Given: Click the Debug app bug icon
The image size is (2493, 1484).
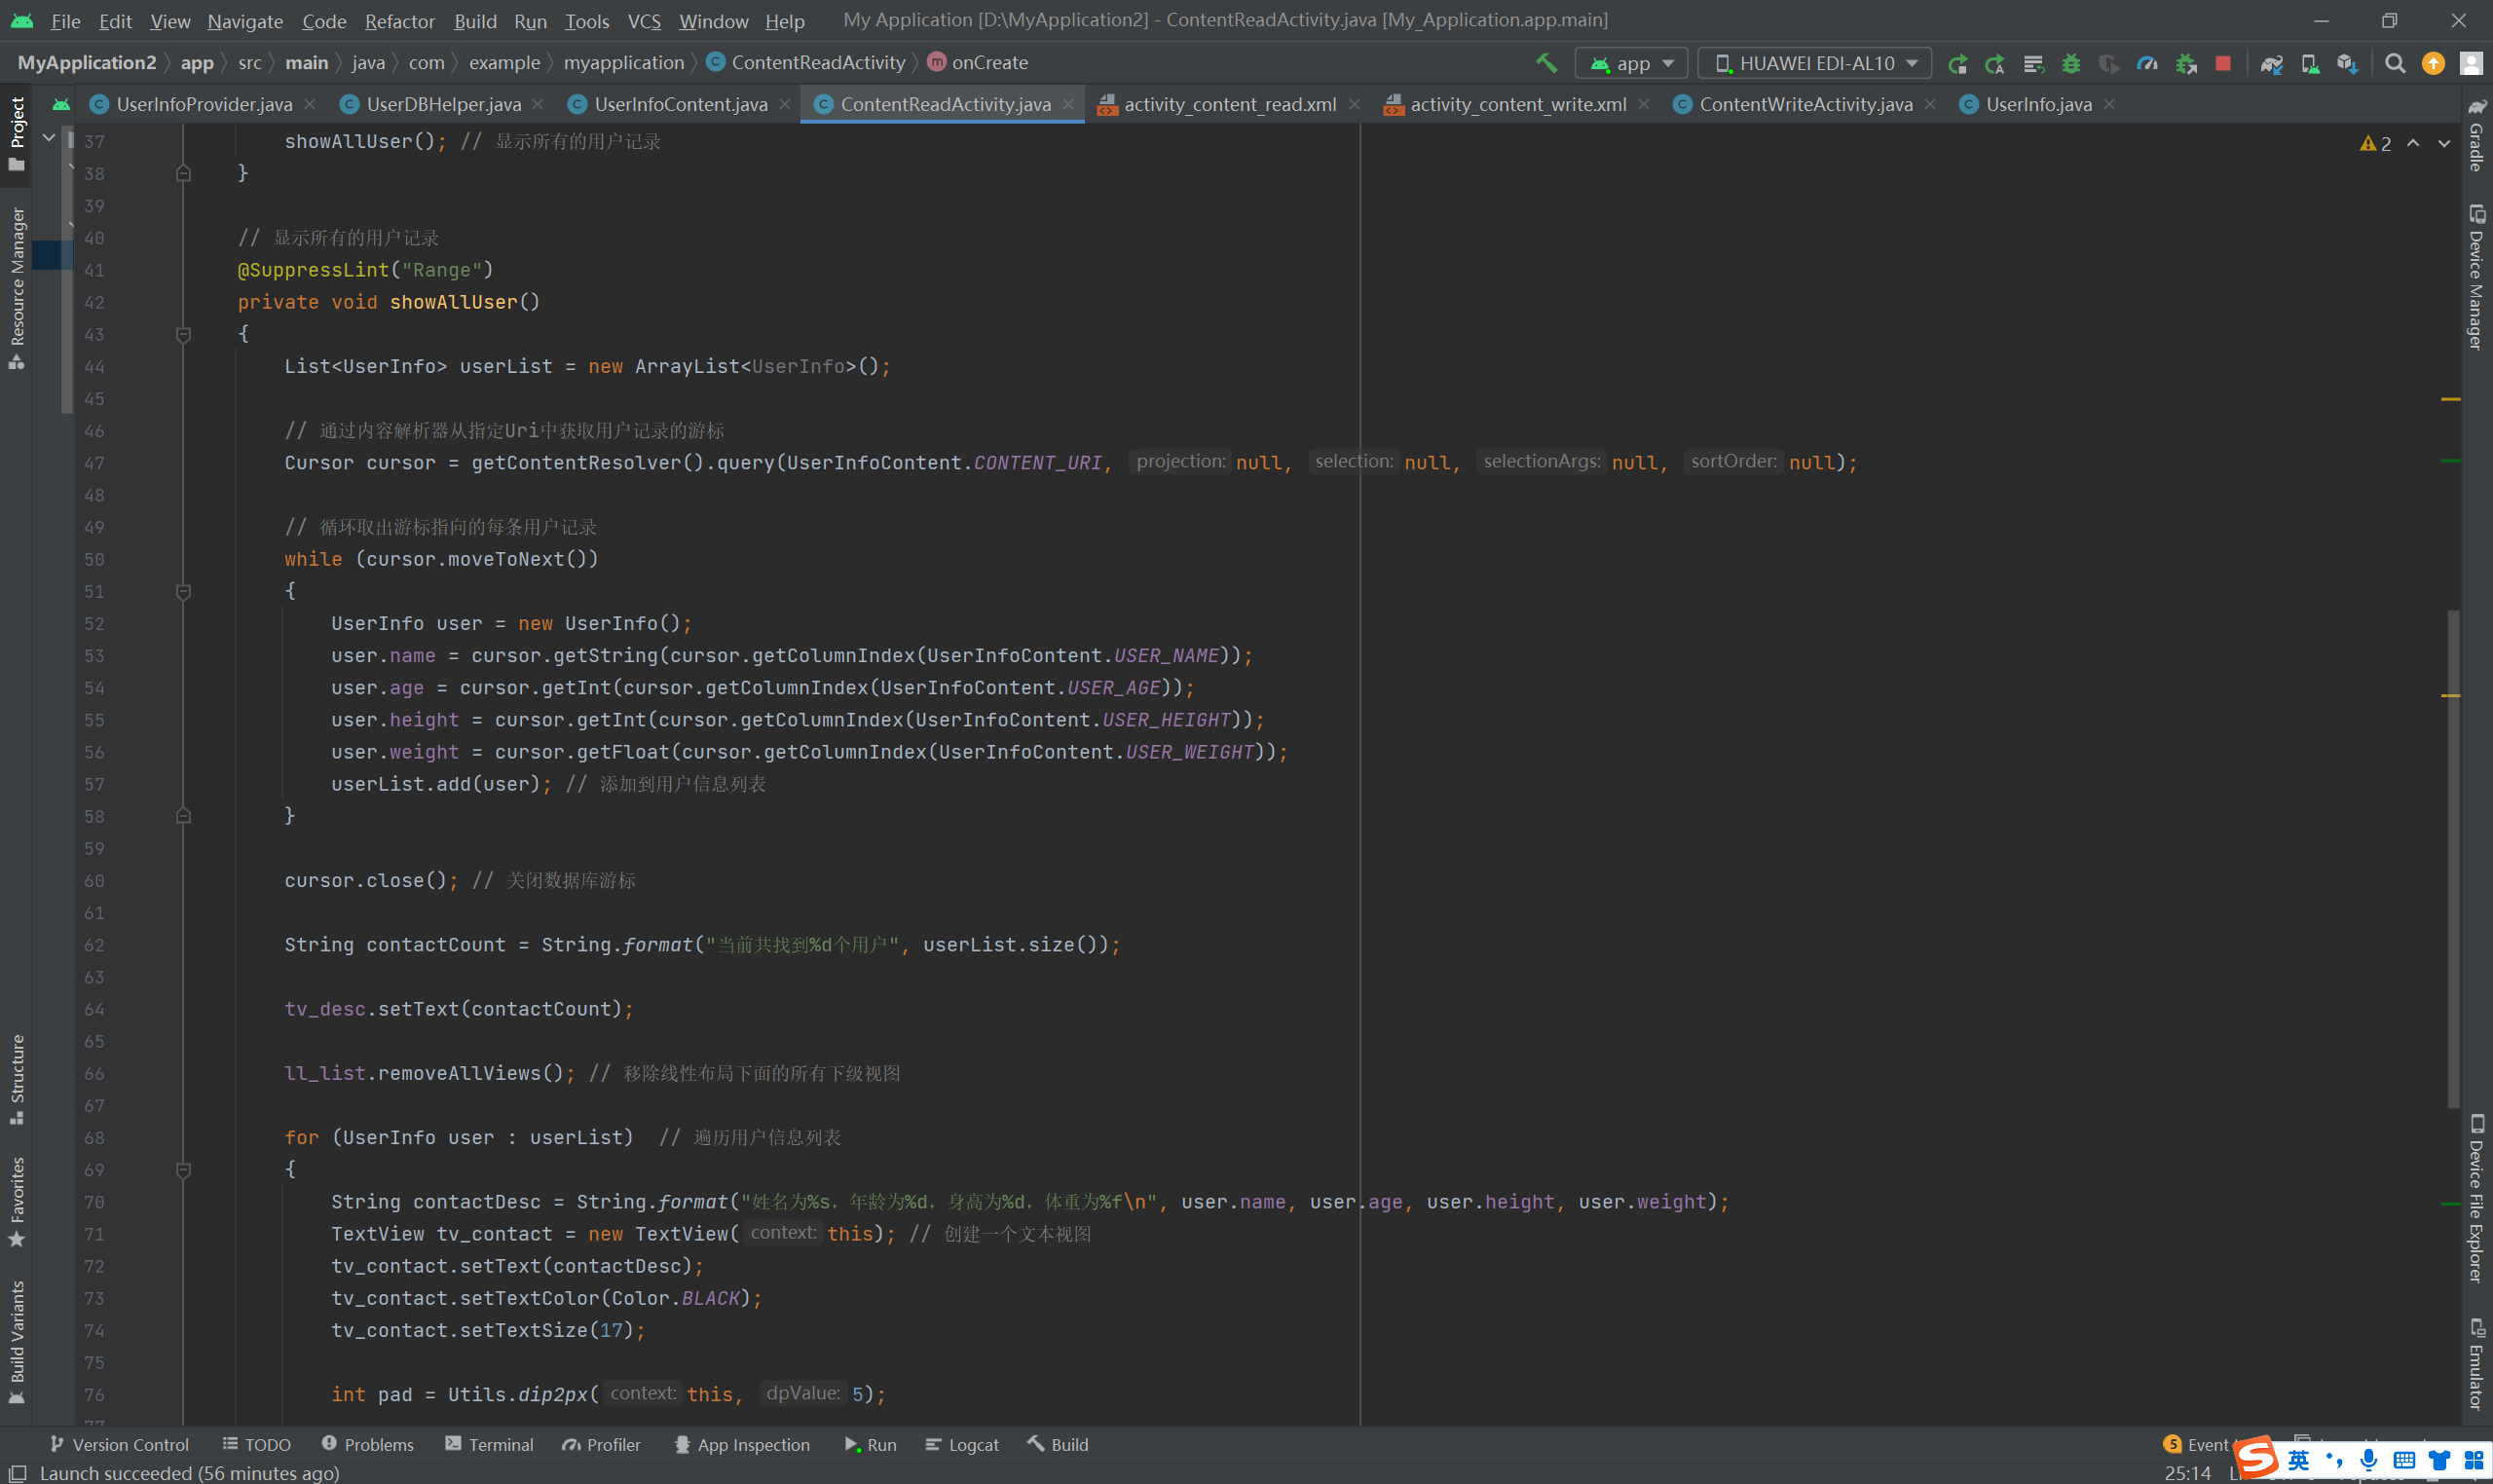Looking at the screenshot, I should pyautogui.click(x=2071, y=63).
